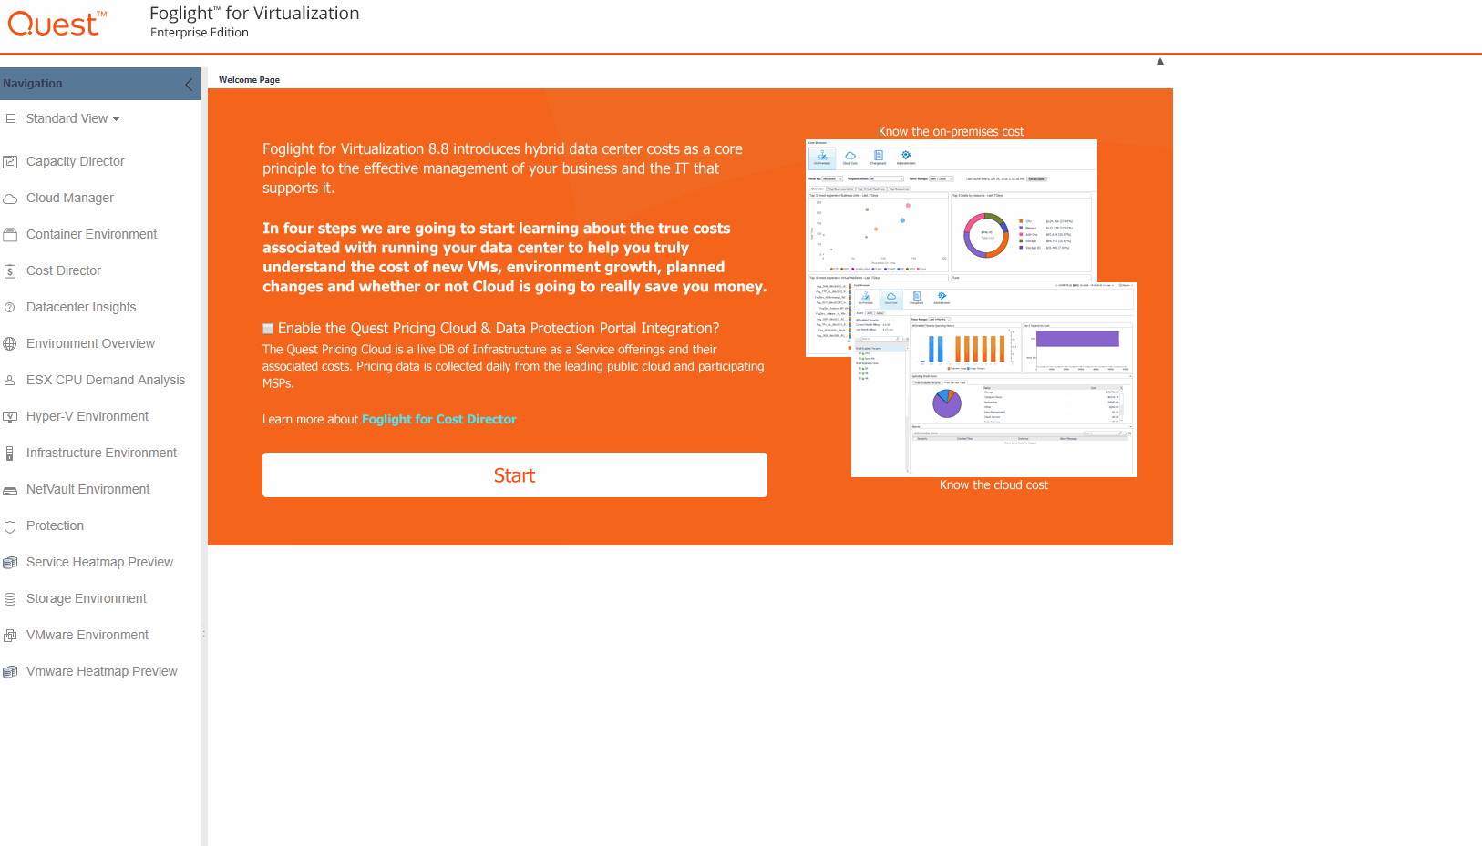Open Environment Overview

click(90, 343)
